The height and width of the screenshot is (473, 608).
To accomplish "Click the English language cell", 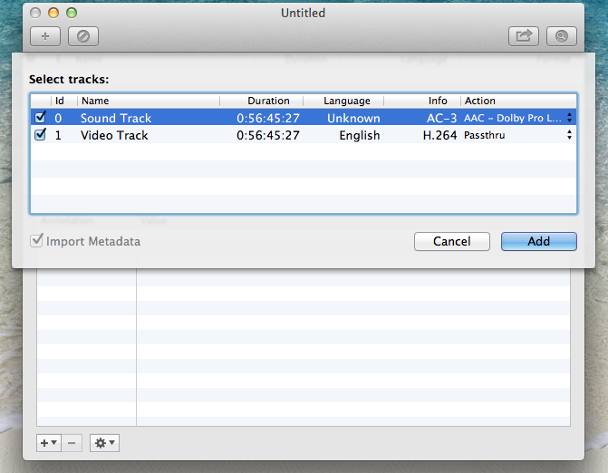I will pyautogui.click(x=360, y=135).
